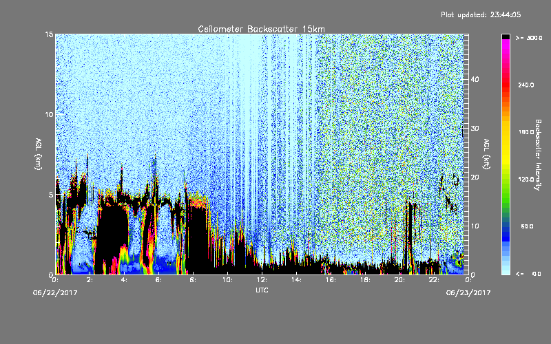This screenshot has height=344, width=551.
Task: Click the "14:" hour tick label
Action: 296,280
